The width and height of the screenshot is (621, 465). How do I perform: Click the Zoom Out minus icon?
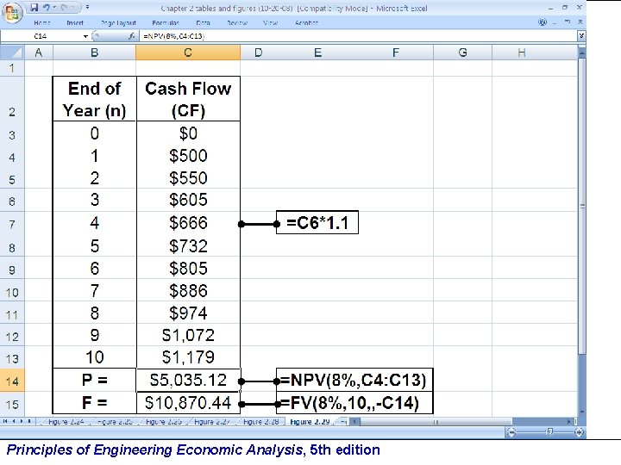coord(511,432)
